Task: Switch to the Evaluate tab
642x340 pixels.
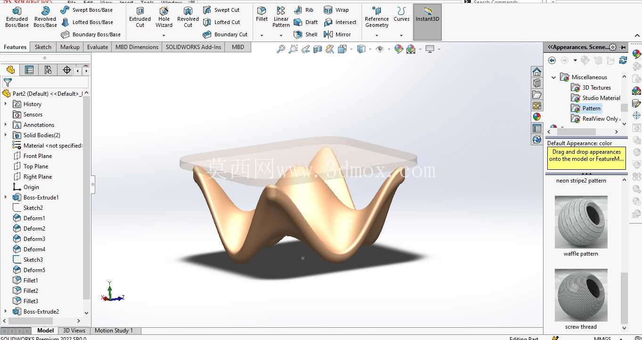Action: (x=98, y=47)
